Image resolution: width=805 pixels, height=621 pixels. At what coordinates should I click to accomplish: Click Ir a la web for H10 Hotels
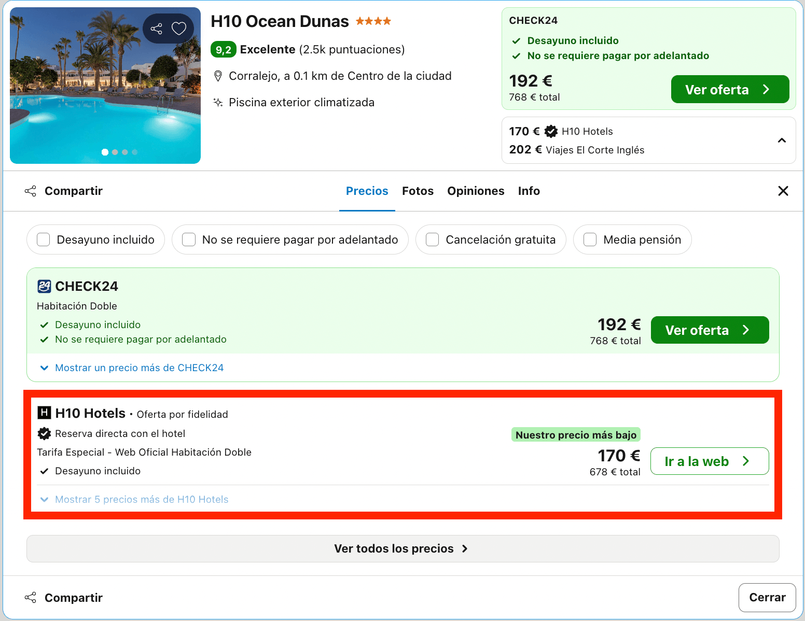710,461
